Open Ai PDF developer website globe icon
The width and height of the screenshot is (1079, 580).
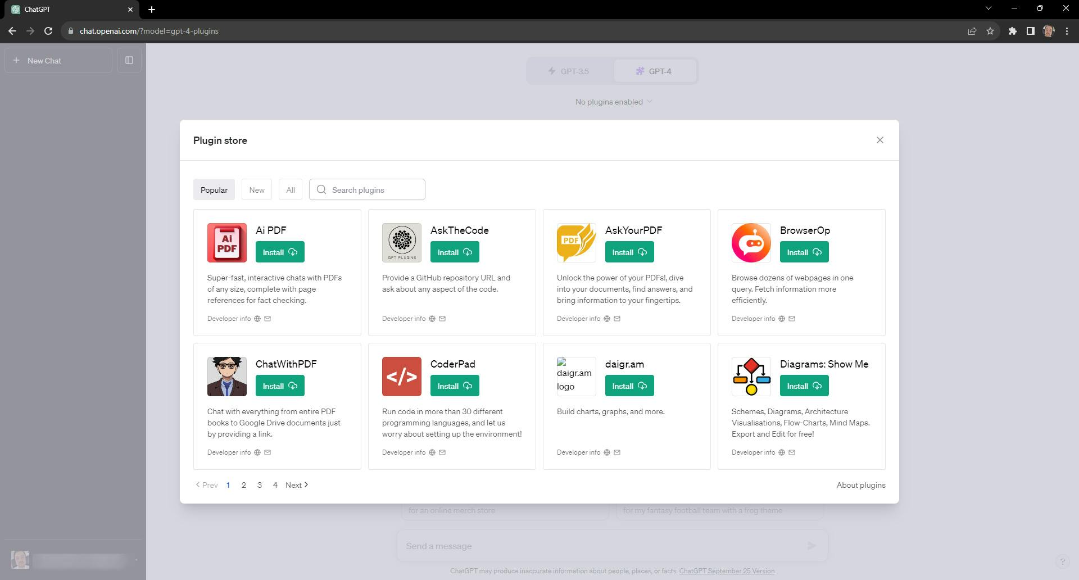tap(257, 319)
